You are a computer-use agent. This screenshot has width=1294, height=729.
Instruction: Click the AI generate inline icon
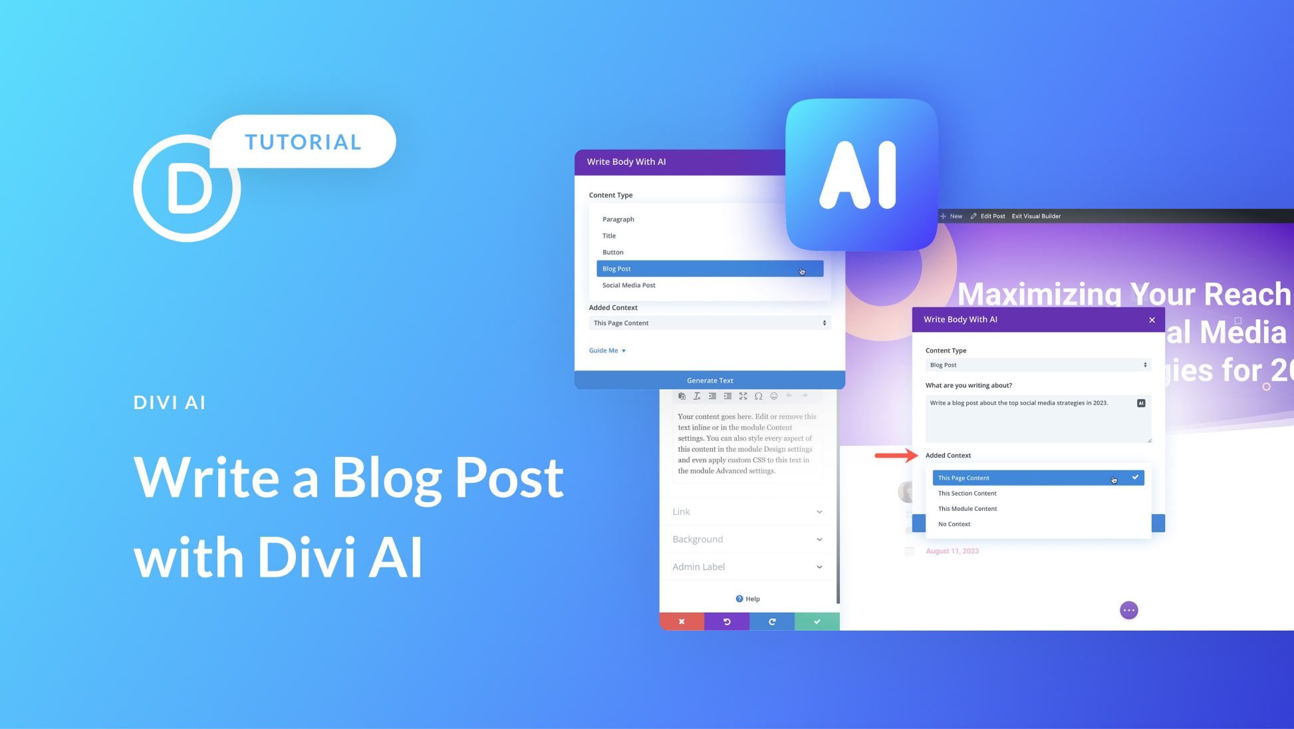click(x=1141, y=402)
